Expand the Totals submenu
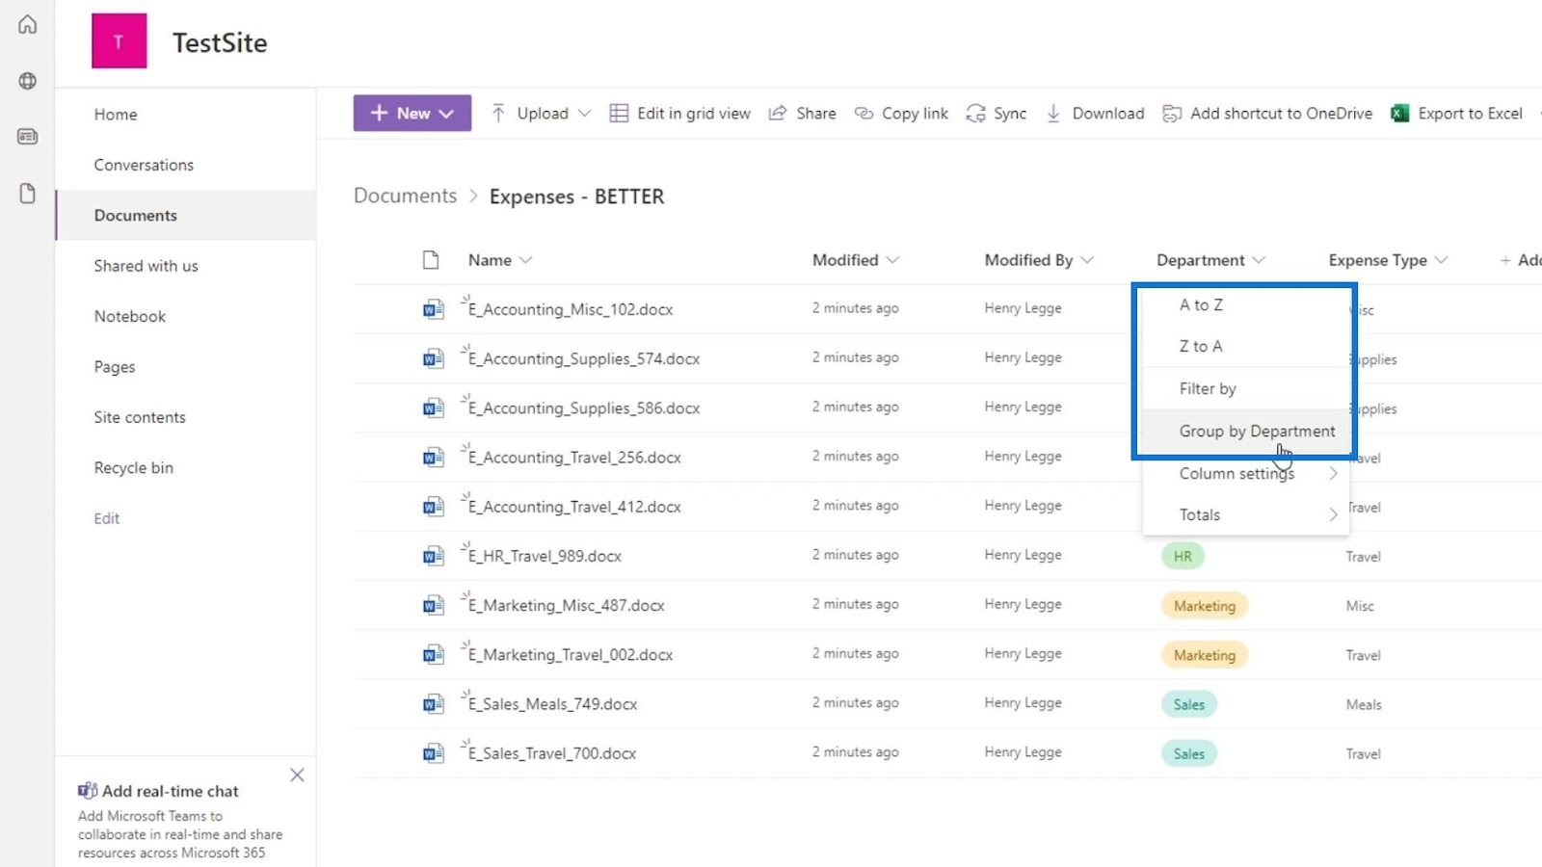The width and height of the screenshot is (1542, 867). 1246,514
